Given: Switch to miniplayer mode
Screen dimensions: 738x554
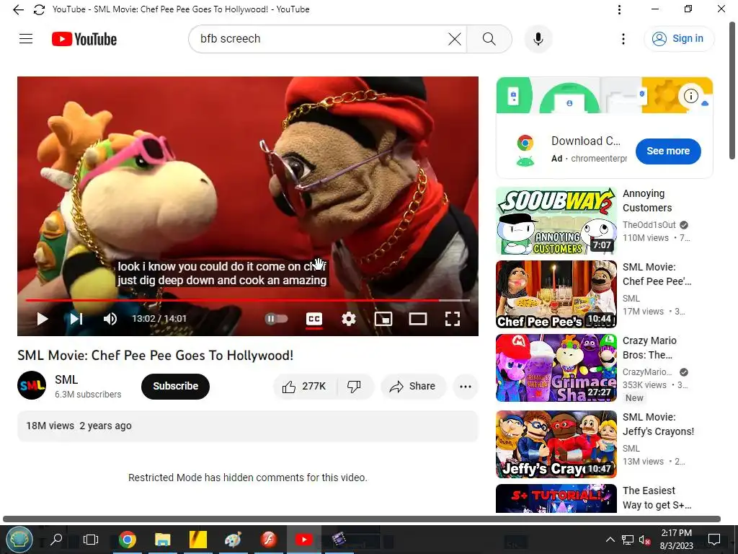Looking at the screenshot, I should (x=383, y=319).
